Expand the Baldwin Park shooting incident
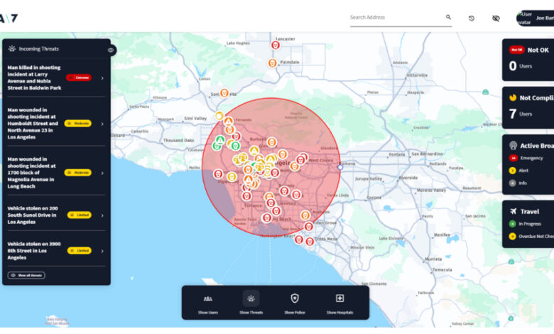 (x=102, y=77)
